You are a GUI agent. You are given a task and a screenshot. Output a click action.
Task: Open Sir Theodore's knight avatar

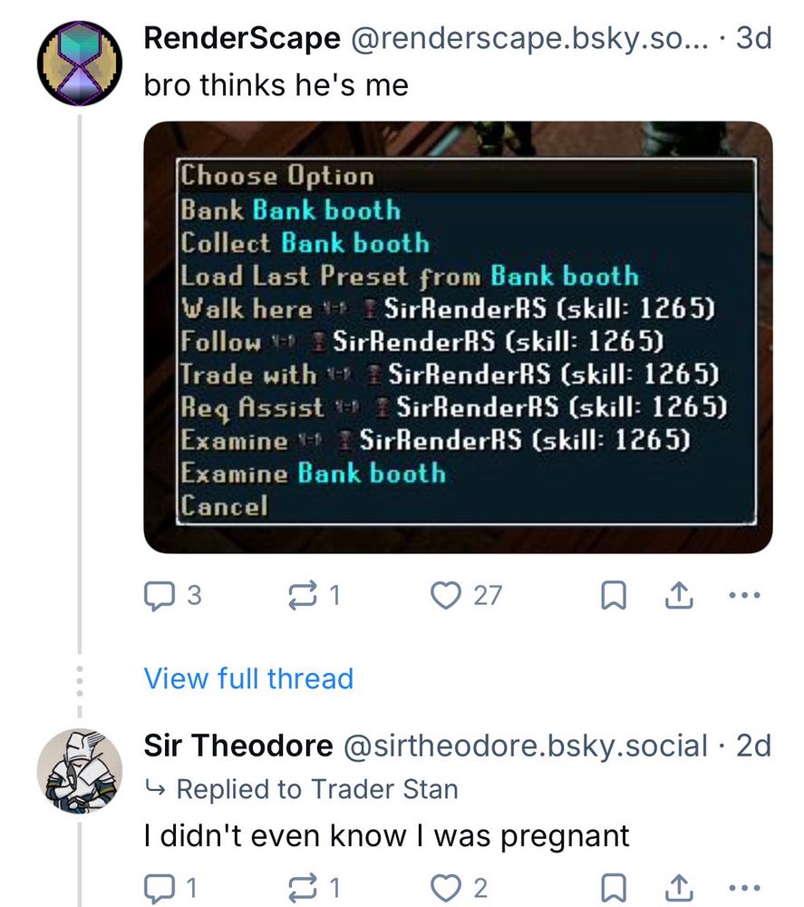pos(80,770)
